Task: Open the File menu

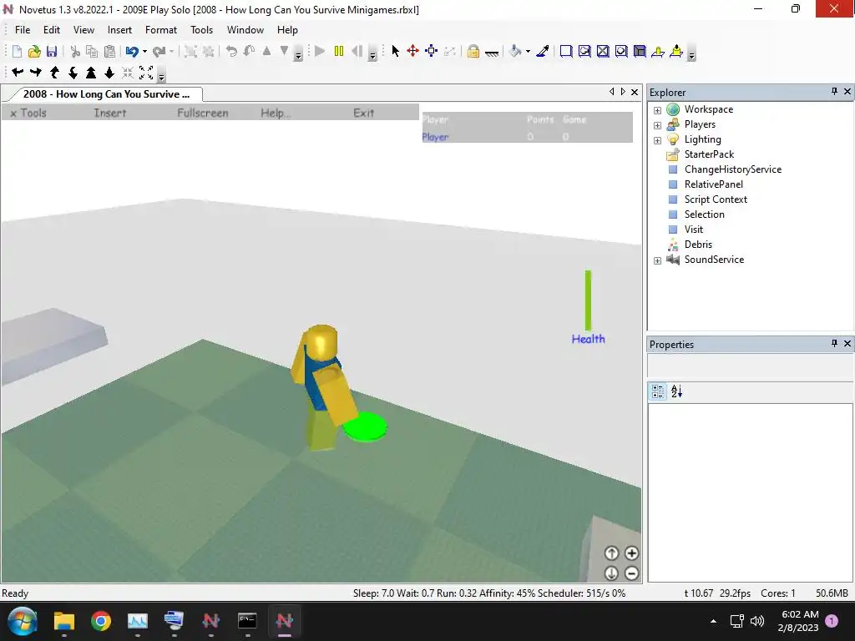Action: tap(23, 30)
